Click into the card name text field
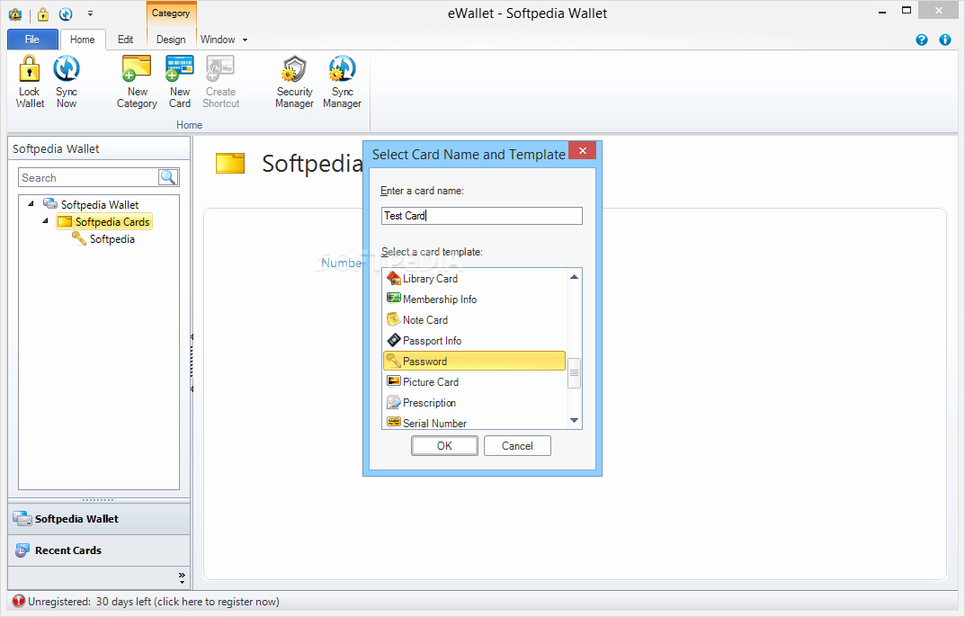 [482, 216]
